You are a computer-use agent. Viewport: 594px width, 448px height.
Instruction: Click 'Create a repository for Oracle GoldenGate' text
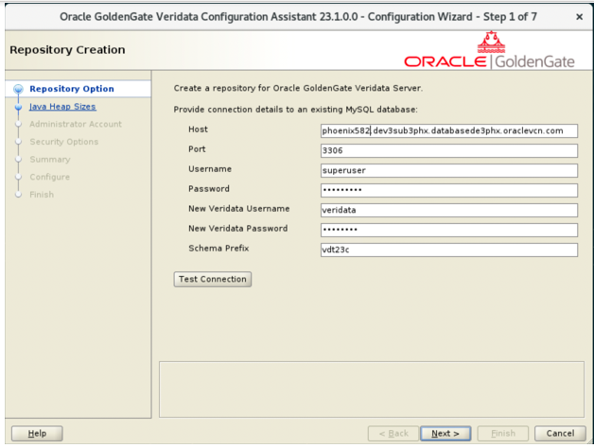tap(298, 88)
